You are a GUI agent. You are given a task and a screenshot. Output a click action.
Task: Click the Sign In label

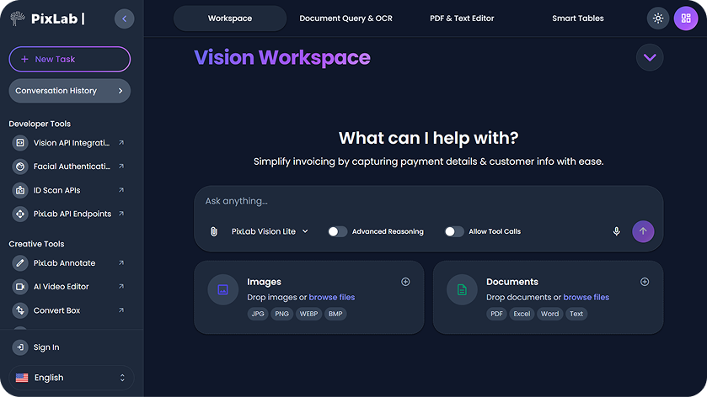pyautogui.click(x=46, y=347)
